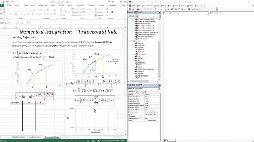Click the Project tree horizontal scrollbar

tap(139, 82)
